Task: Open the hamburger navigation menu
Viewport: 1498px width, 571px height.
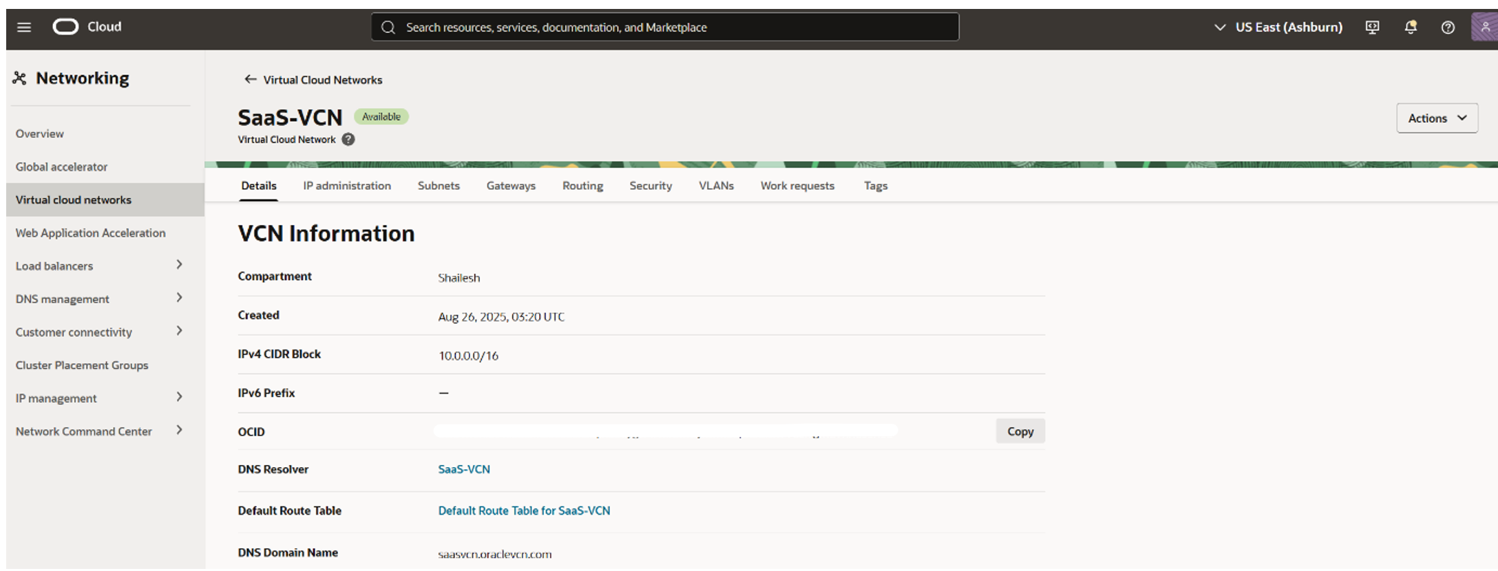Action: [24, 28]
